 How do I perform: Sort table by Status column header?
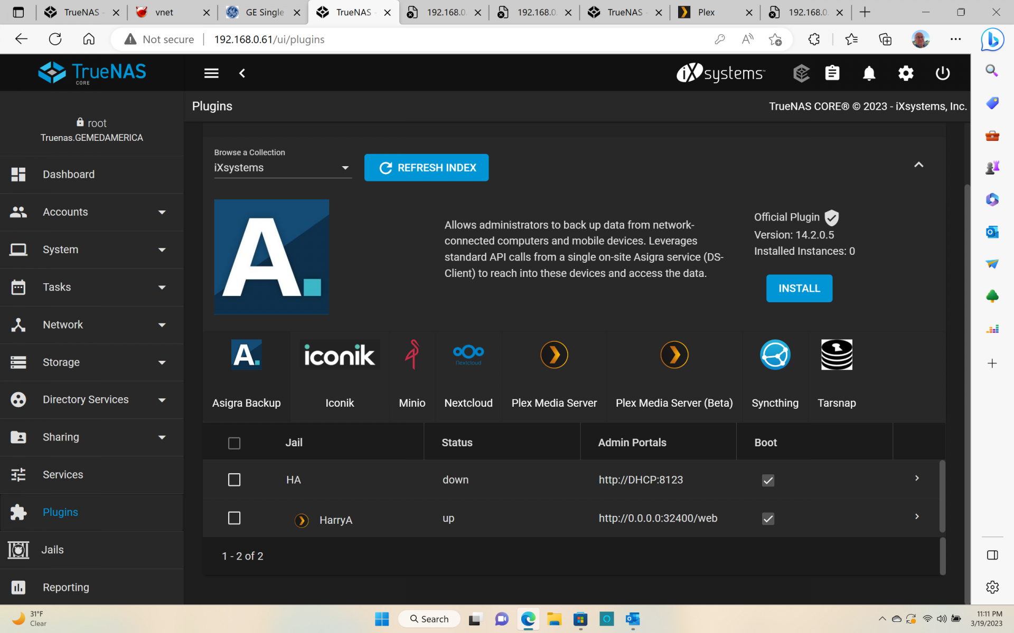click(457, 443)
